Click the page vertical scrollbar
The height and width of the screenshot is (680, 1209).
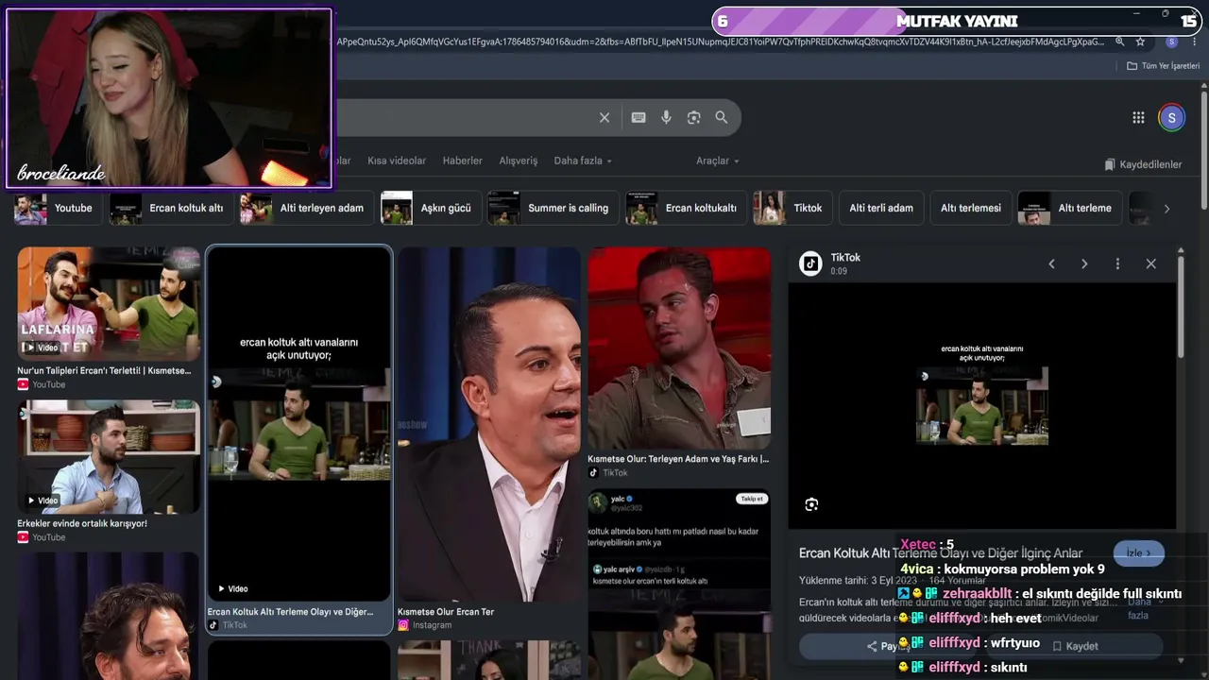1203,151
